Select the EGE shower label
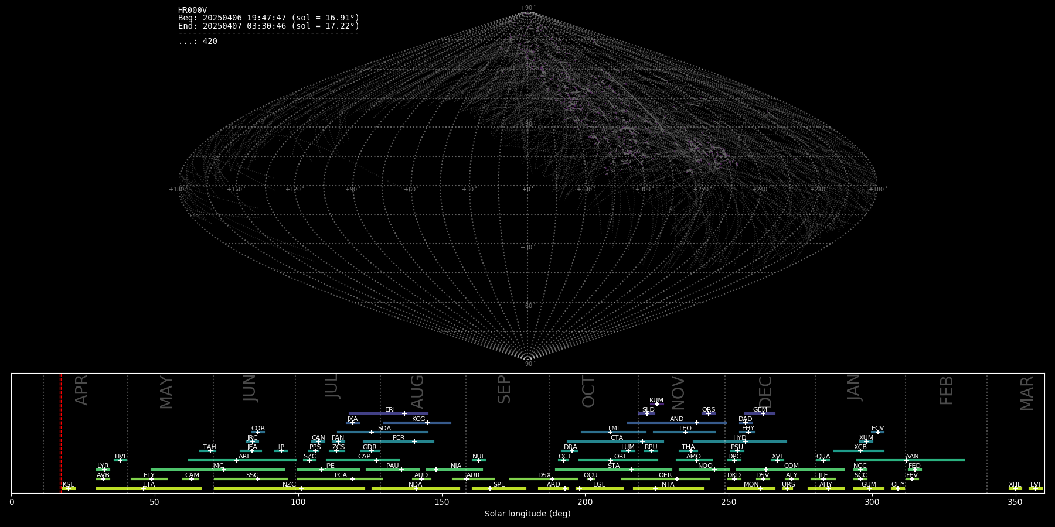The height and width of the screenshot is (527, 1055). (x=599, y=485)
